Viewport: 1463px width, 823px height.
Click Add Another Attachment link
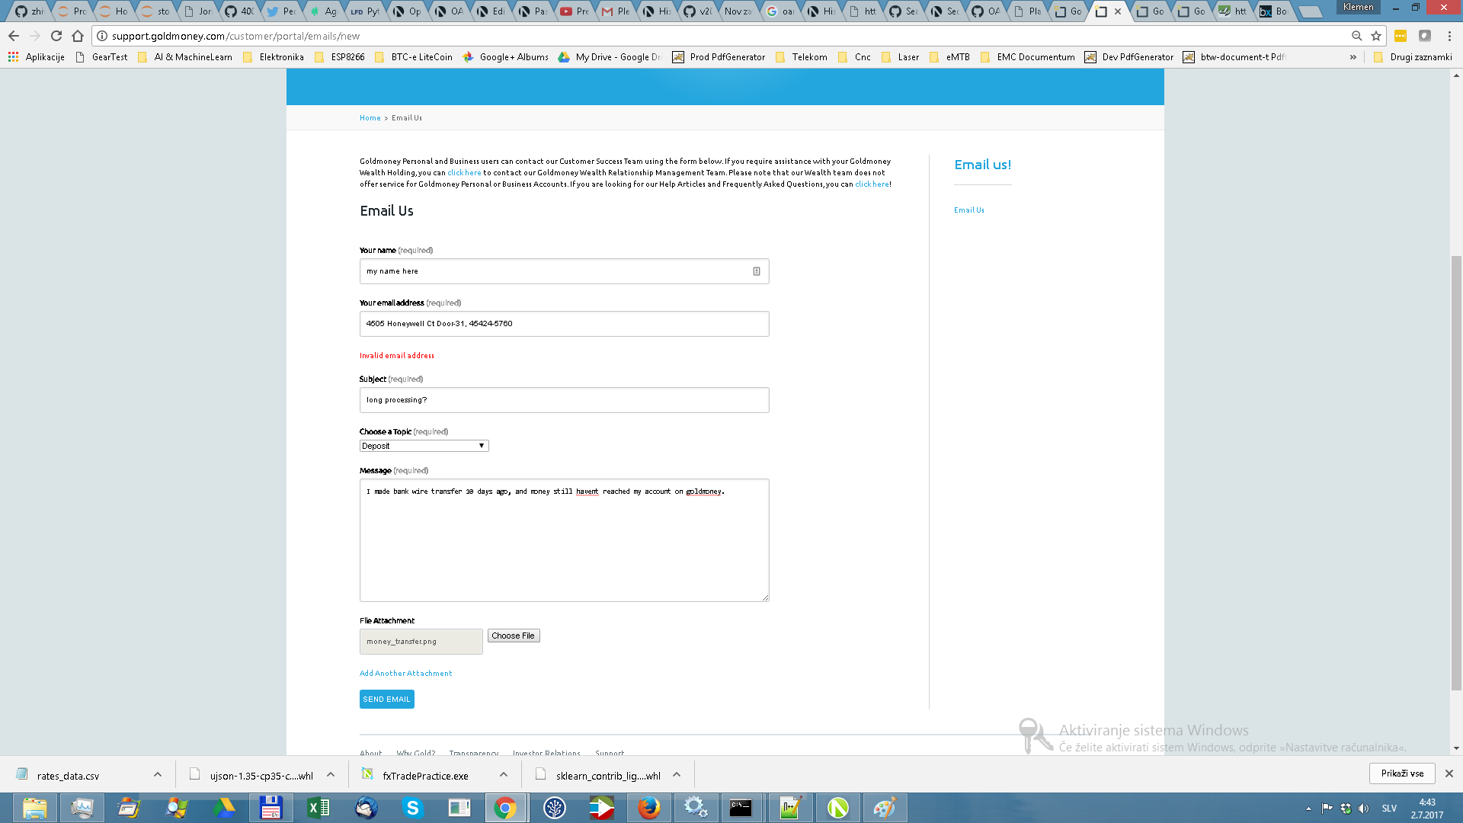pos(406,674)
